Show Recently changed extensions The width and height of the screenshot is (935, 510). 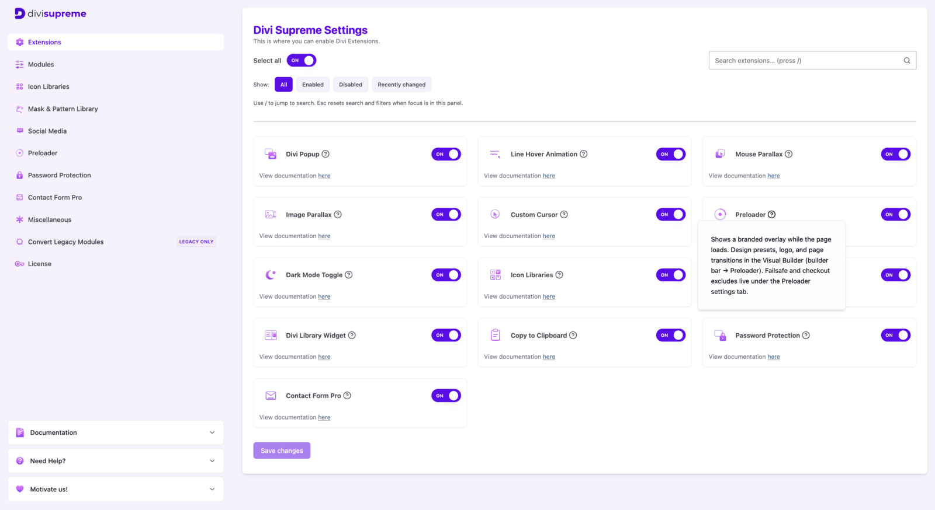pos(401,85)
